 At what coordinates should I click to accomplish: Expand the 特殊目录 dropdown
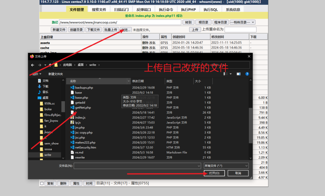tap(242, 22)
